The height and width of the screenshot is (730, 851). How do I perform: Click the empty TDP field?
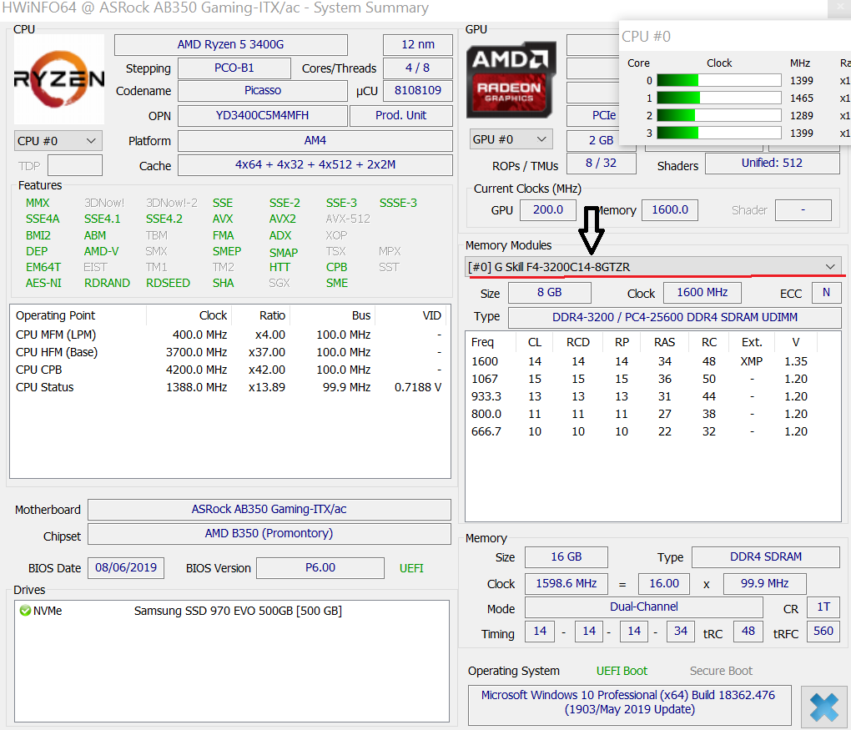(75, 165)
